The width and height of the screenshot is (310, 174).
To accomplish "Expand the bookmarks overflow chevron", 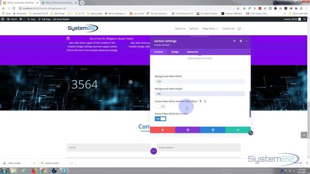I will [x=285, y=14].
